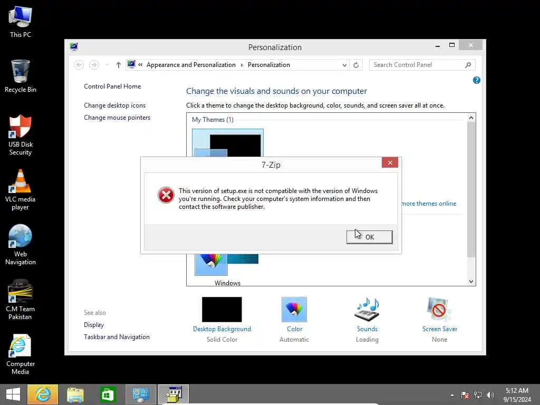The height and width of the screenshot is (405, 540).
Task: Go back in Personalization window
Action: (79, 65)
